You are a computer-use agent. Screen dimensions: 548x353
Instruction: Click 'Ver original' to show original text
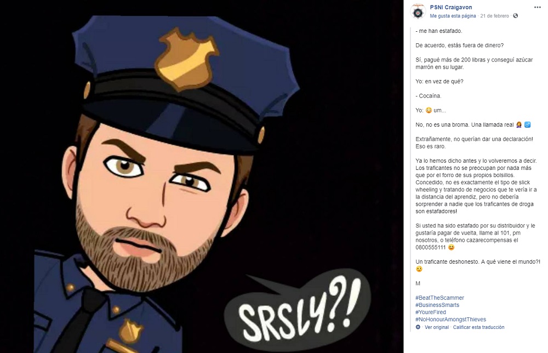[436, 327]
